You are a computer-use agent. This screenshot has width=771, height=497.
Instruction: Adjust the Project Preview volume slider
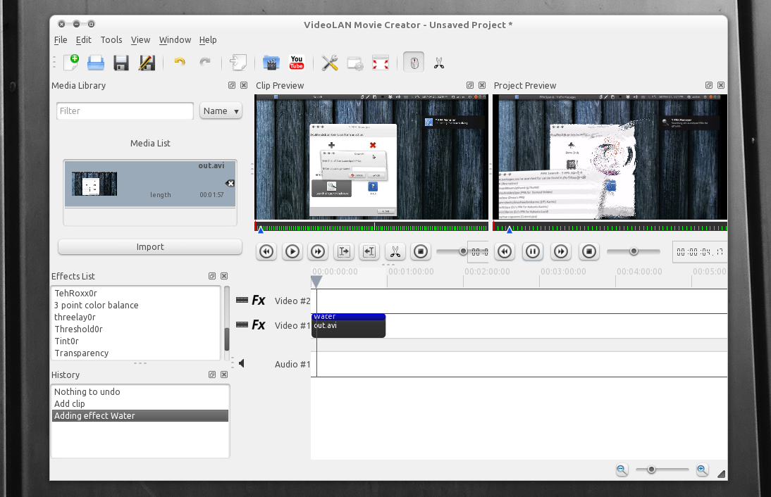click(634, 251)
